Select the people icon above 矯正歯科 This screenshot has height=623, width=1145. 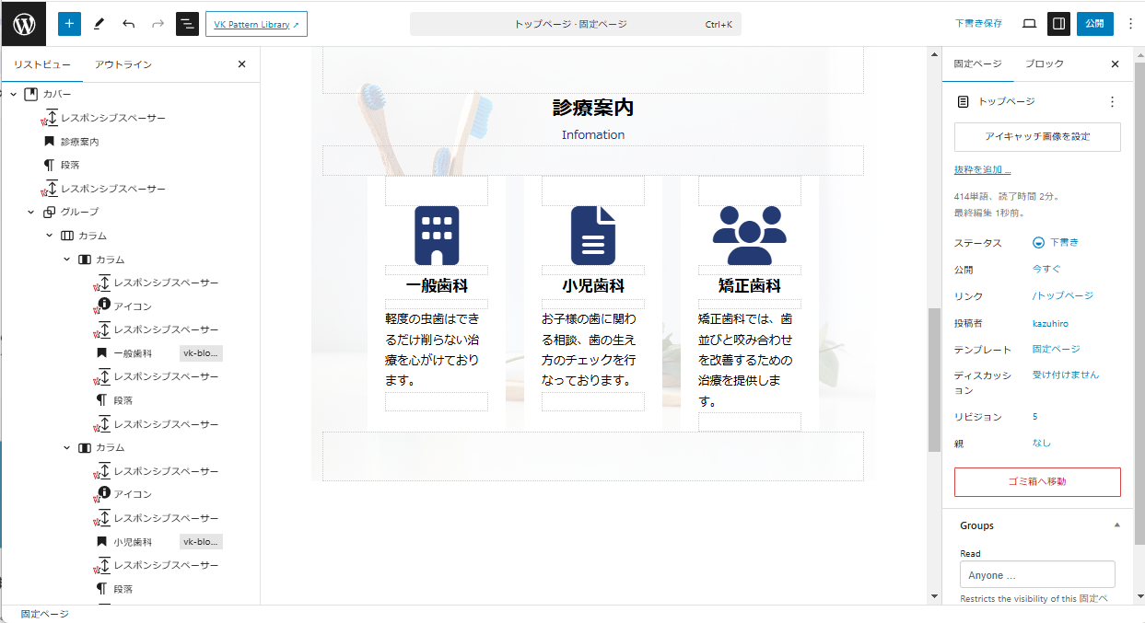[x=749, y=236]
